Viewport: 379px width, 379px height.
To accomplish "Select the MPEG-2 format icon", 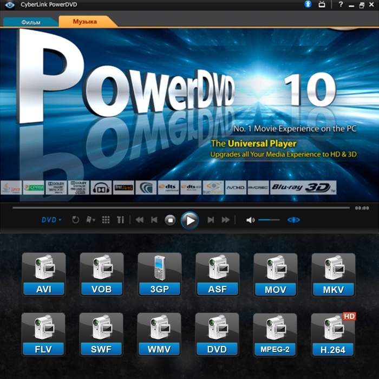I will 275,335.
